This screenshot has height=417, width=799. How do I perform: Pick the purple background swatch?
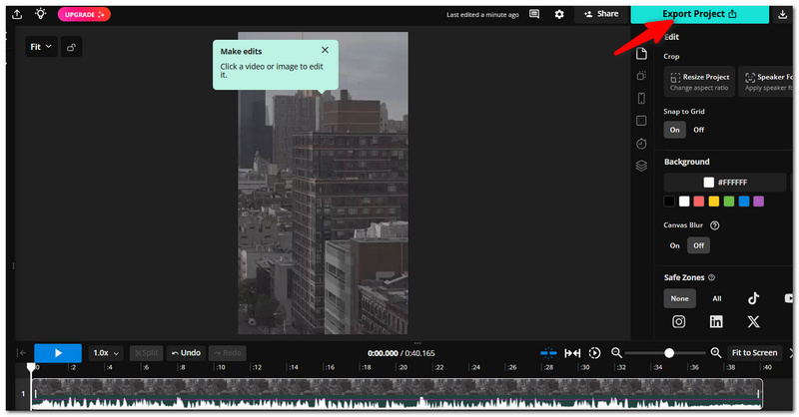click(x=759, y=202)
